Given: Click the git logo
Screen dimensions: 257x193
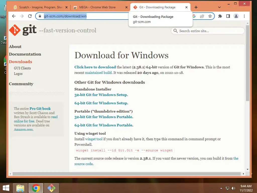Looking at the screenshot, I should pos(23,30).
